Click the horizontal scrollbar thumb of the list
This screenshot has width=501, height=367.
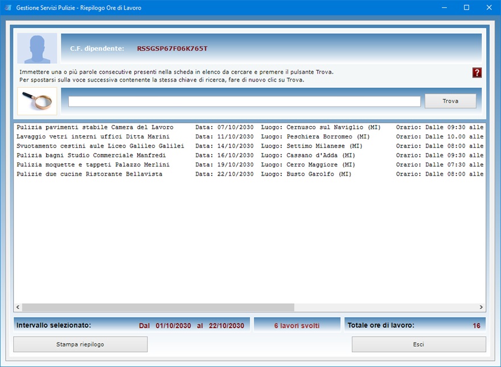pyautogui.click(x=158, y=307)
